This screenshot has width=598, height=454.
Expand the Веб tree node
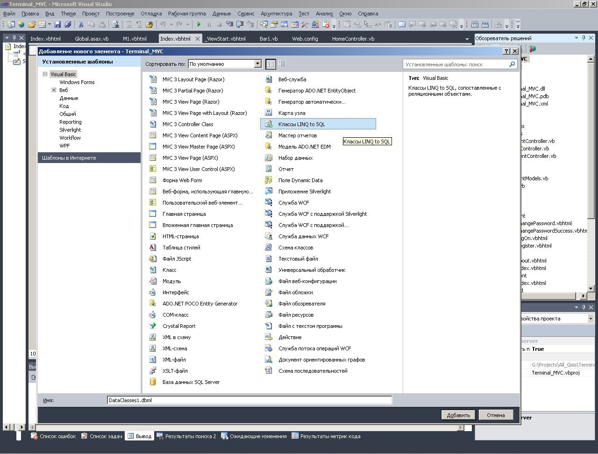coord(54,90)
